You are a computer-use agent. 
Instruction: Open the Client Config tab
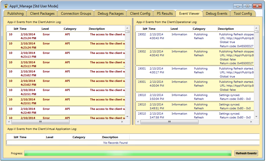click(140, 14)
